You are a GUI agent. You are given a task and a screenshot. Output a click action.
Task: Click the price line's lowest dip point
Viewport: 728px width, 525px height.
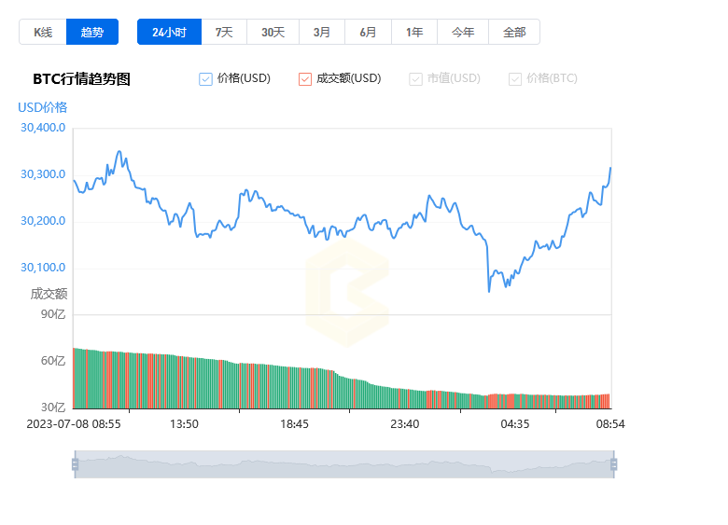pyautogui.click(x=489, y=291)
